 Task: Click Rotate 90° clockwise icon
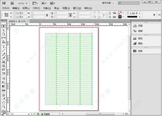point(94,13)
